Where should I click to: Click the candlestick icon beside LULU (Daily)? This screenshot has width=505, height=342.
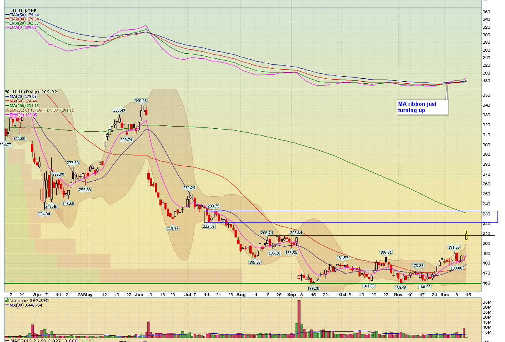7,91
